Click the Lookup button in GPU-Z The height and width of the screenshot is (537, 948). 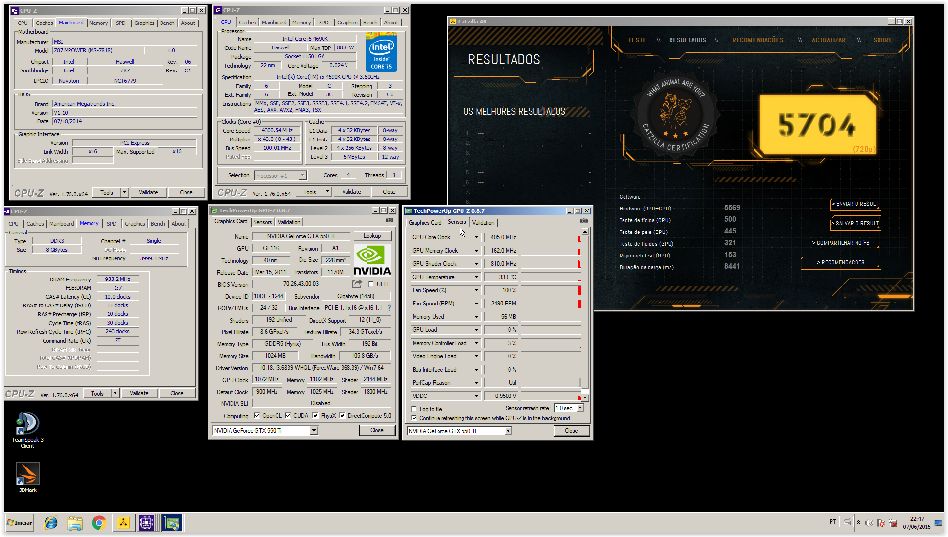tap(372, 236)
